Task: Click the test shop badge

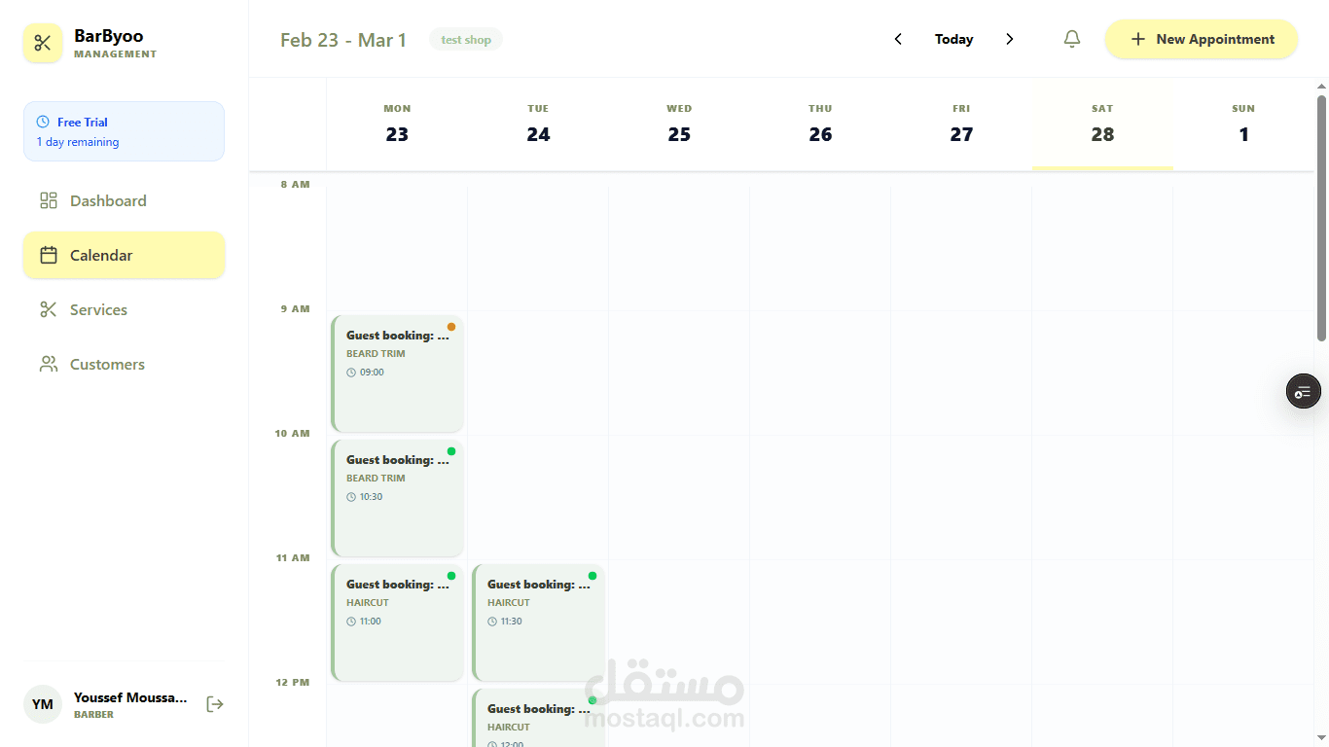Action: [x=466, y=40]
